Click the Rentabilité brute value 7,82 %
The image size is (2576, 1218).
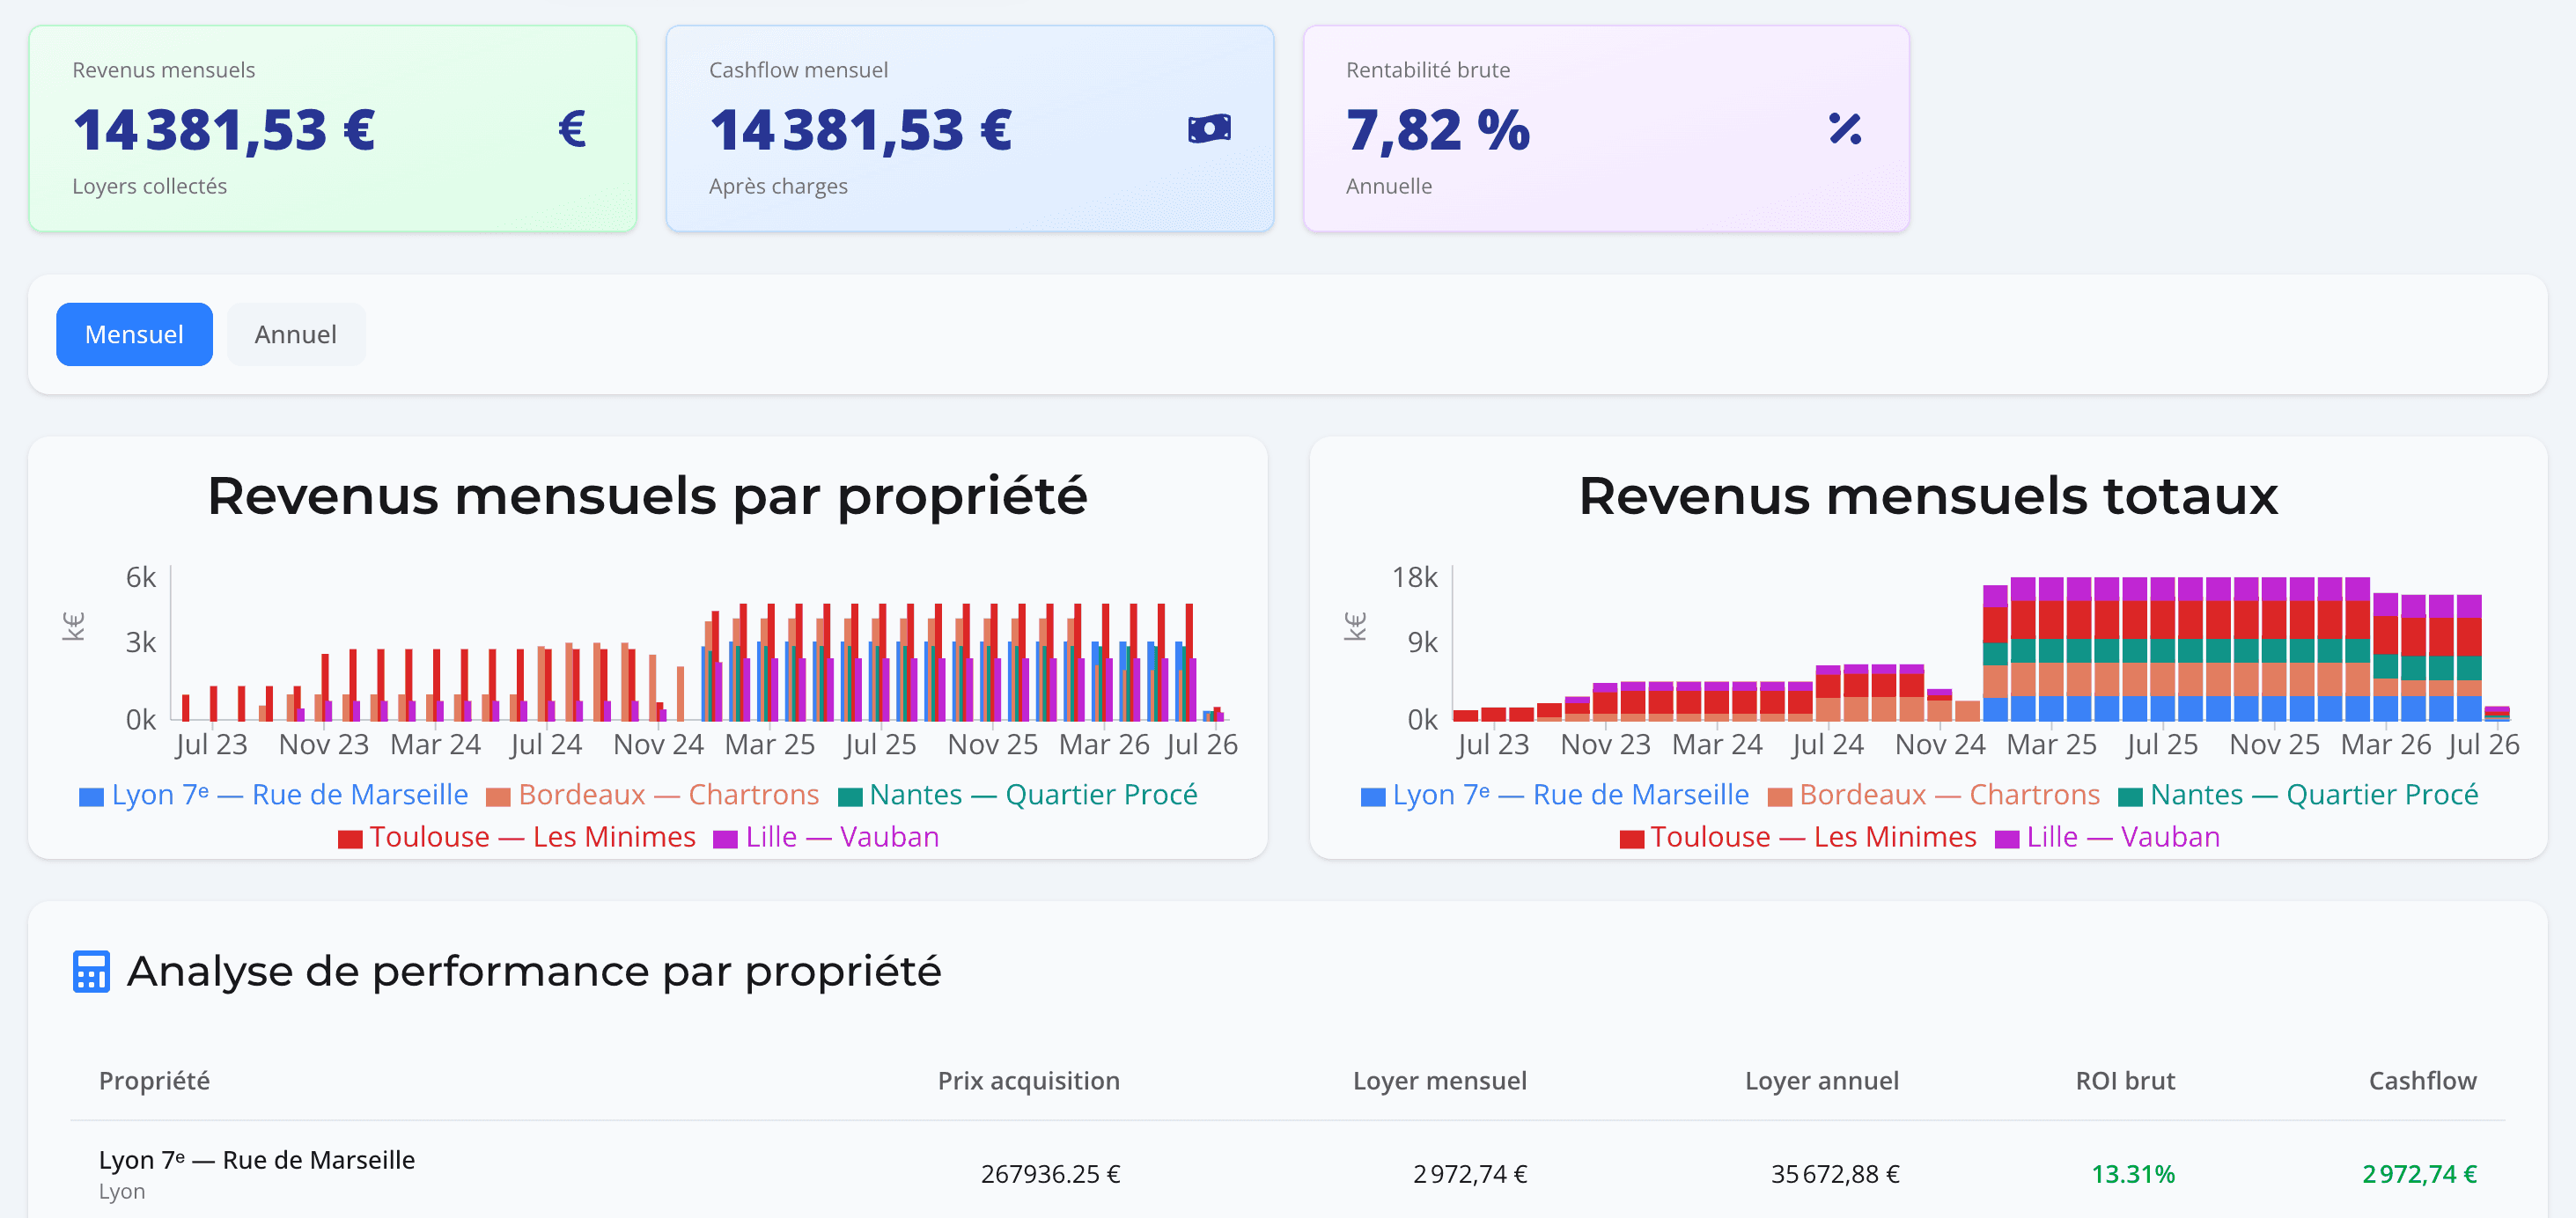pyautogui.click(x=1438, y=131)
